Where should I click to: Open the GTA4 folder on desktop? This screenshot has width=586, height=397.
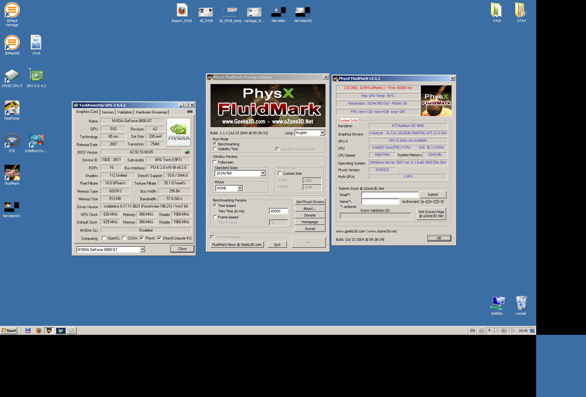click(521, 13)
